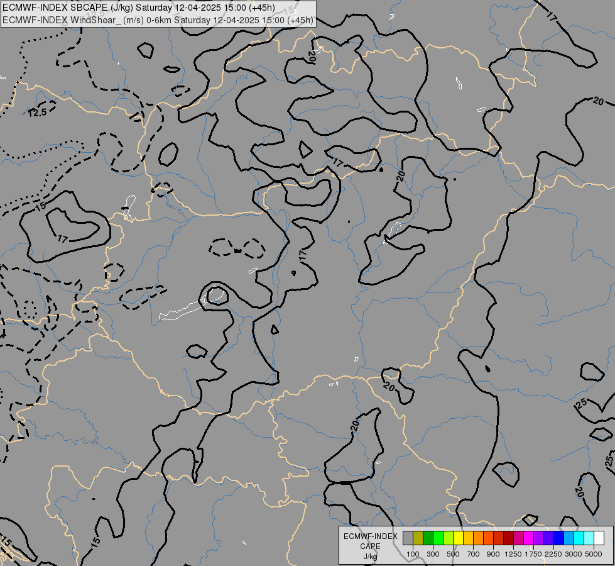
Task: Pick the lime yellow-green legend swatch
Action: (449, 538)
